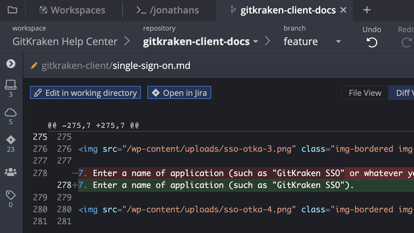Image resolution: width=414 pixels, height=233 pixels.
Task: Click the hunk header @@ -275,7 +275,7 @@
Action: [93, 126]
